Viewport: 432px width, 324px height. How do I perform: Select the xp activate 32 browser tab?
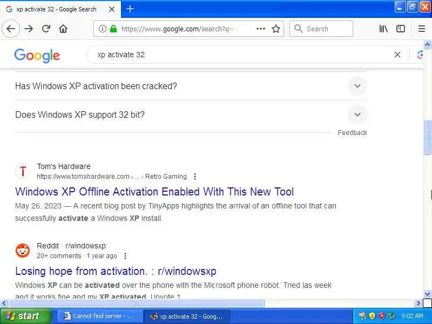60,9
